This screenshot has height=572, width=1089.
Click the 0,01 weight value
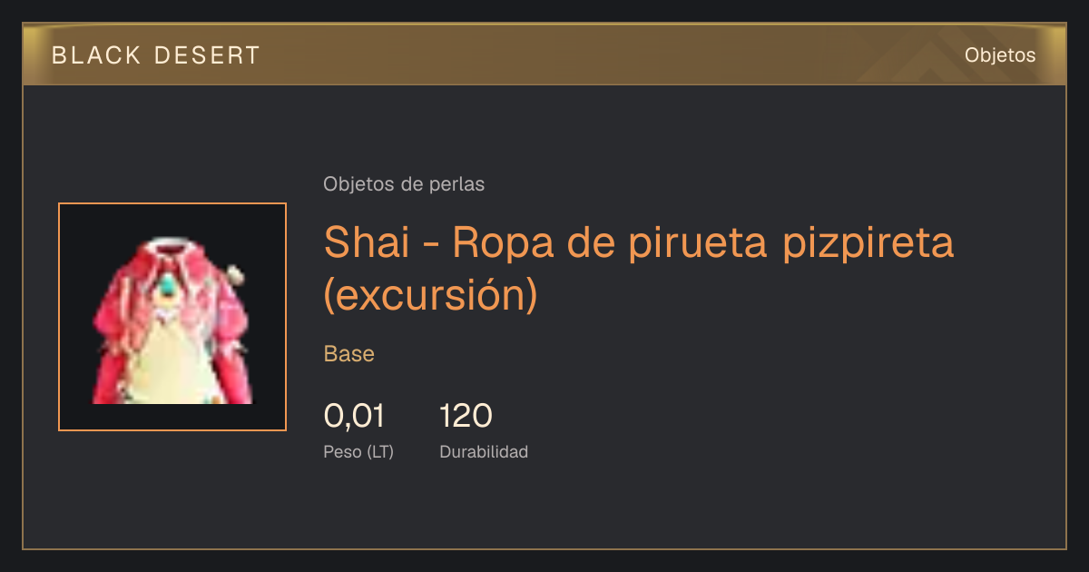pos(354,416)
